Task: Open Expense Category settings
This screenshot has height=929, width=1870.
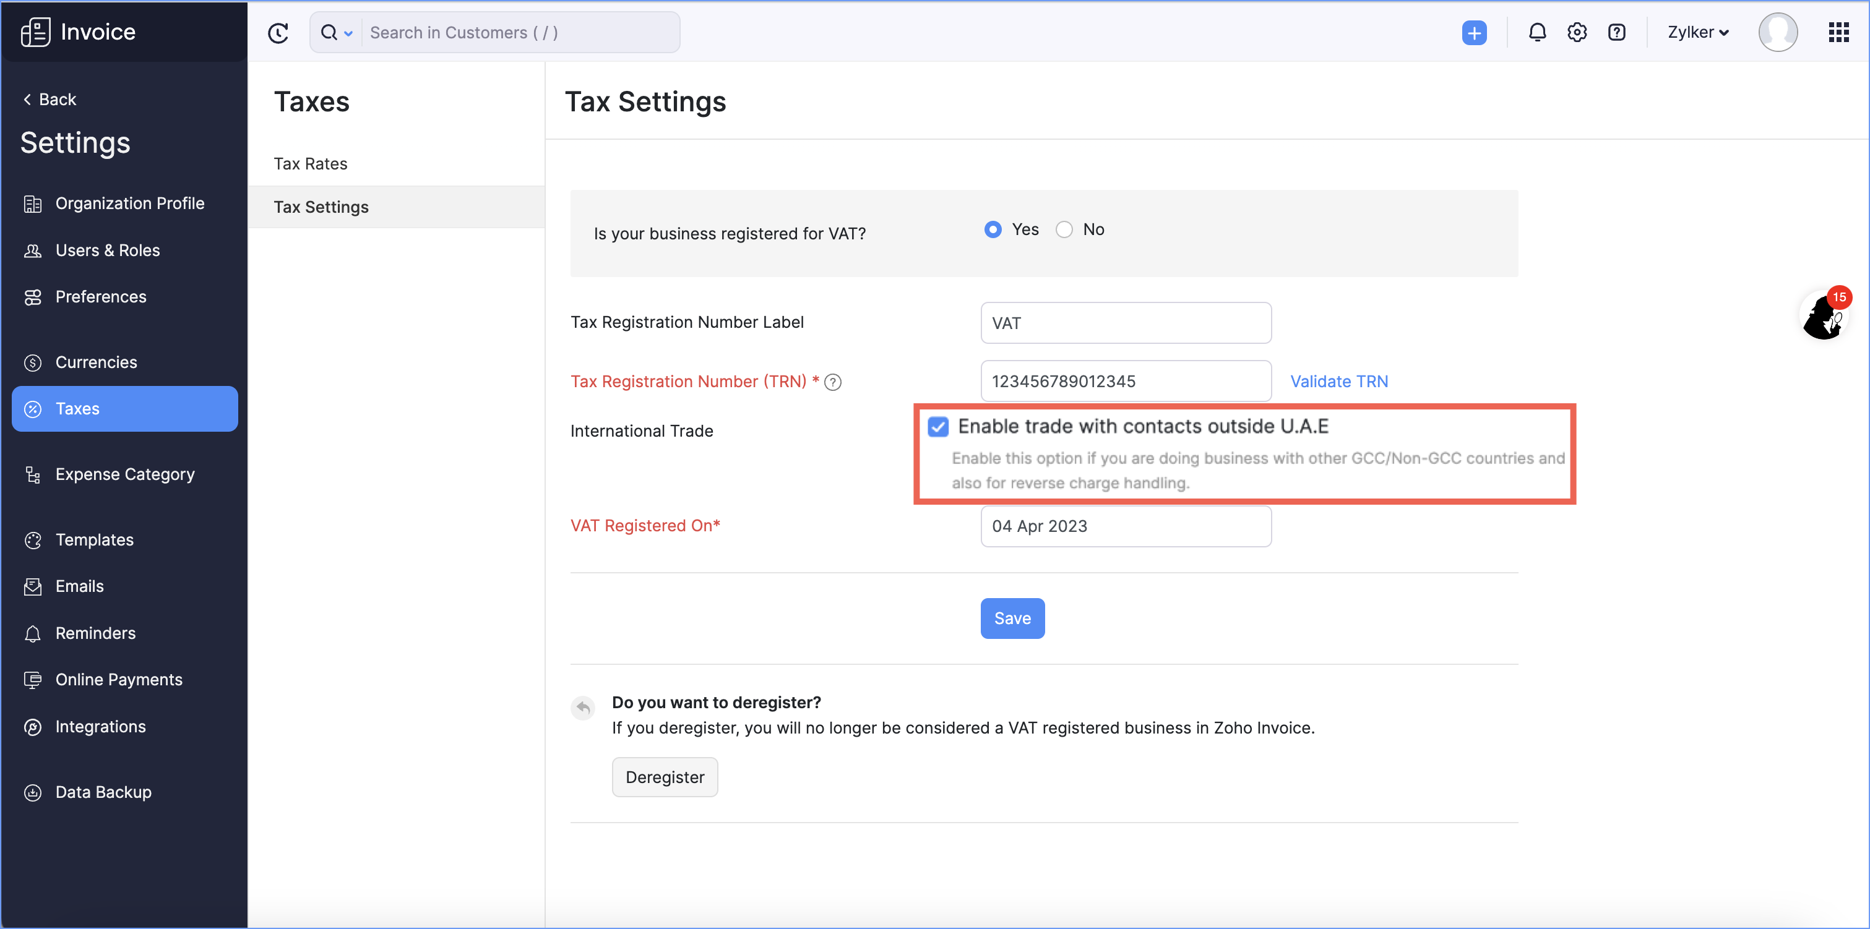Action: click(x=125, y=474)
